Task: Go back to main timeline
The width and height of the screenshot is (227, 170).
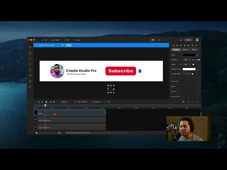Action: click(x=45, y=45)
